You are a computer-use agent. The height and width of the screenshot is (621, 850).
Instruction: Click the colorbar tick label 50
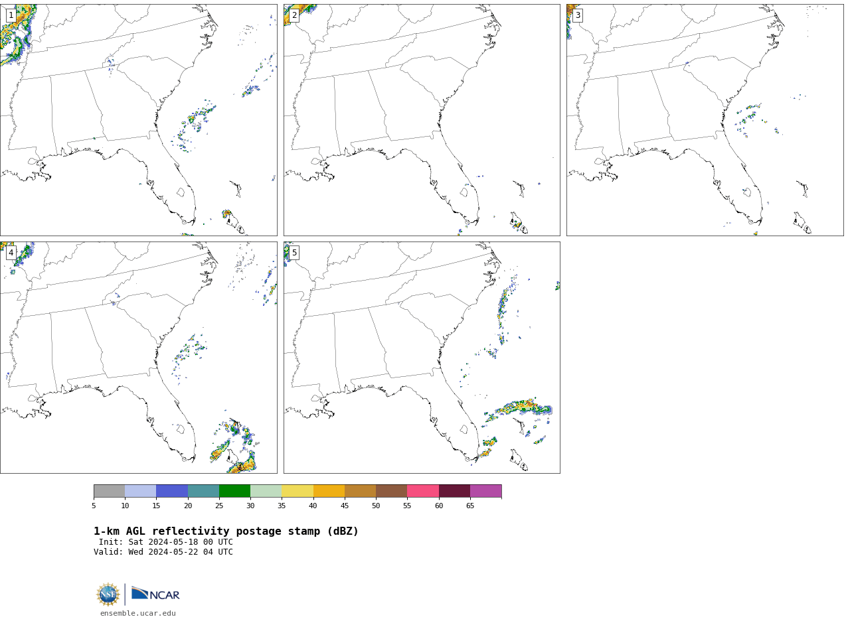coord(376,506)
